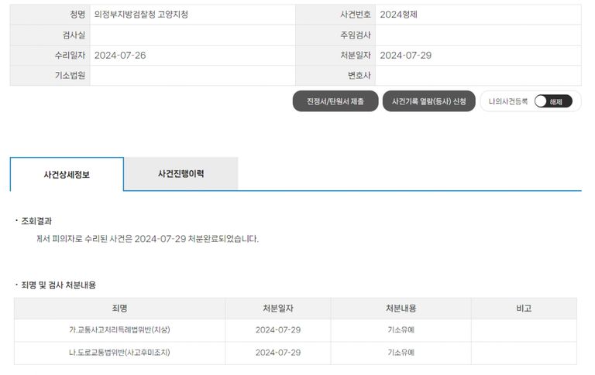Image resolution: width=595 pixels, height=375 pixels.
Task: Switch to the 사건진행이력 tab
Action: pyautogui.click(x=181, y=174)
